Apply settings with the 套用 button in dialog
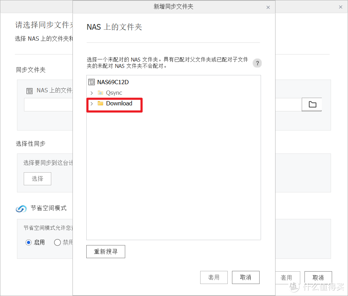Image resolution: width=348 pixels, height=296 pixels. pyautogui.click(x=214, y=277)
